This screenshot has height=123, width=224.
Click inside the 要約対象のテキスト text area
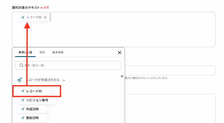pyautogui.click(x=114, y=30)
